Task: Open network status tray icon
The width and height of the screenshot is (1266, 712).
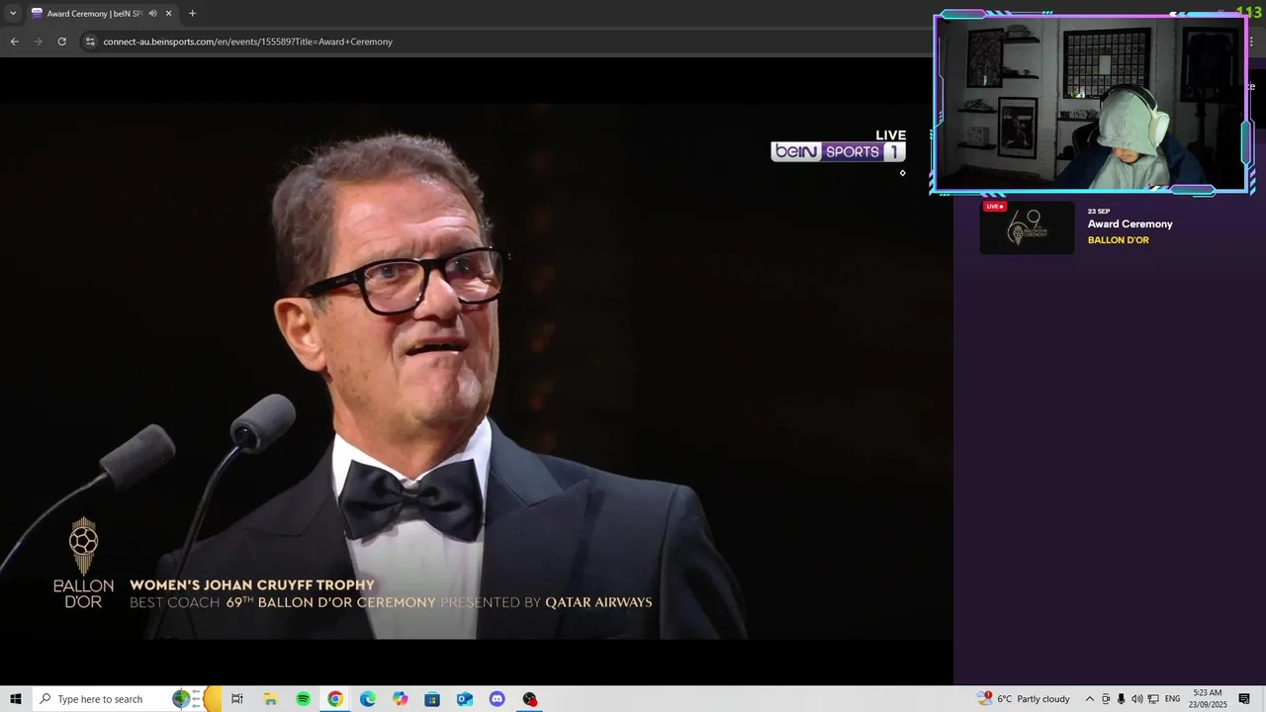Action: point(1153,699)
